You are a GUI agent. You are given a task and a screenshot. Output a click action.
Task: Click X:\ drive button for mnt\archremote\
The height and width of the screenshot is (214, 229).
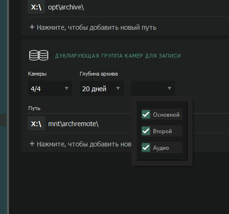pyautogui.click(x=36, y=124)
